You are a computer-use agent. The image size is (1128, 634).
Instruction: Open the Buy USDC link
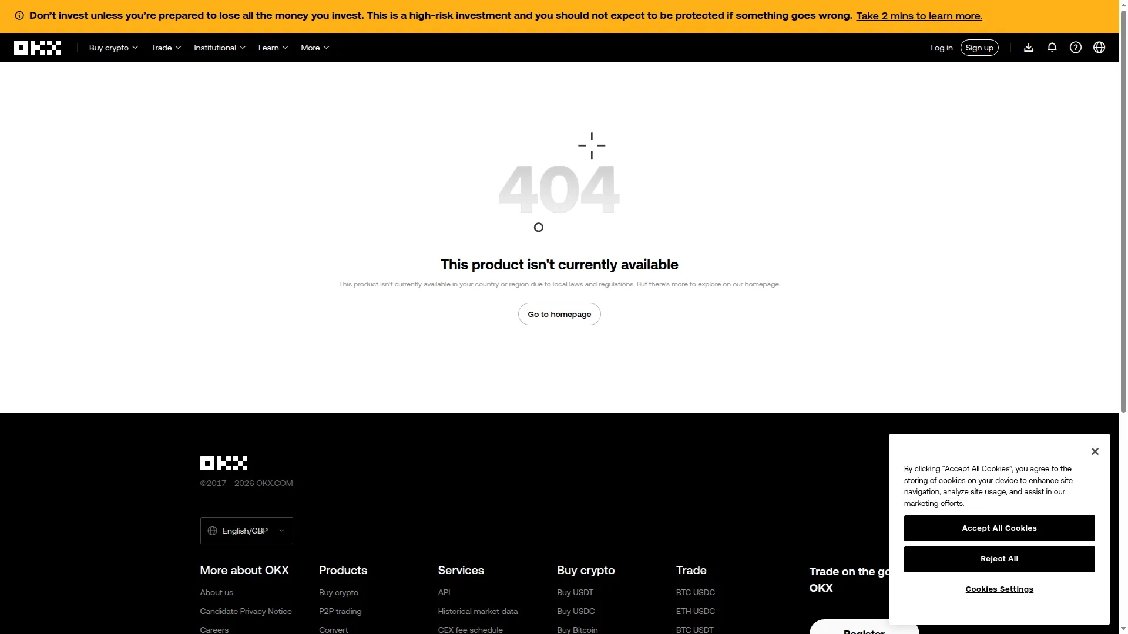tap(576, 612)
